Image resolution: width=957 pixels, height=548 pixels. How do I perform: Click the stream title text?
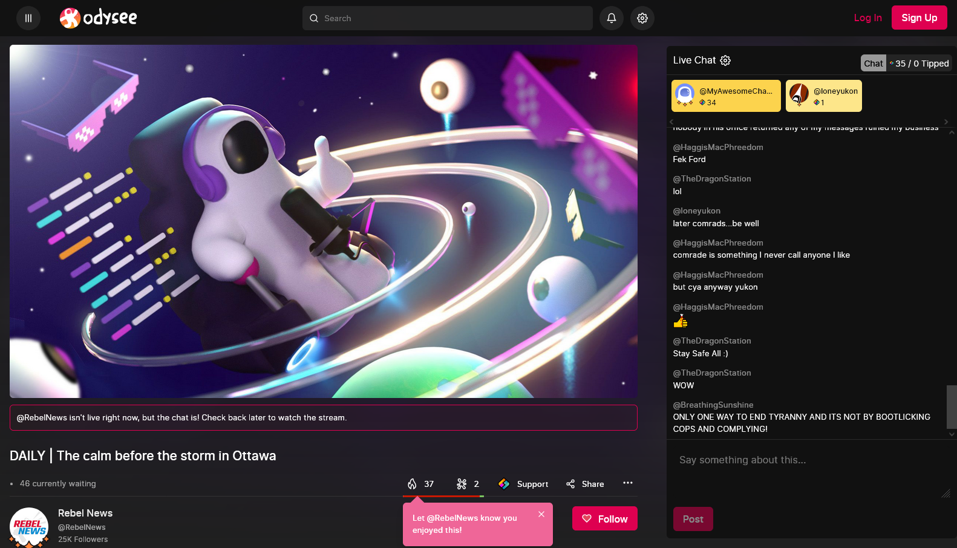[x=143, y=455]
